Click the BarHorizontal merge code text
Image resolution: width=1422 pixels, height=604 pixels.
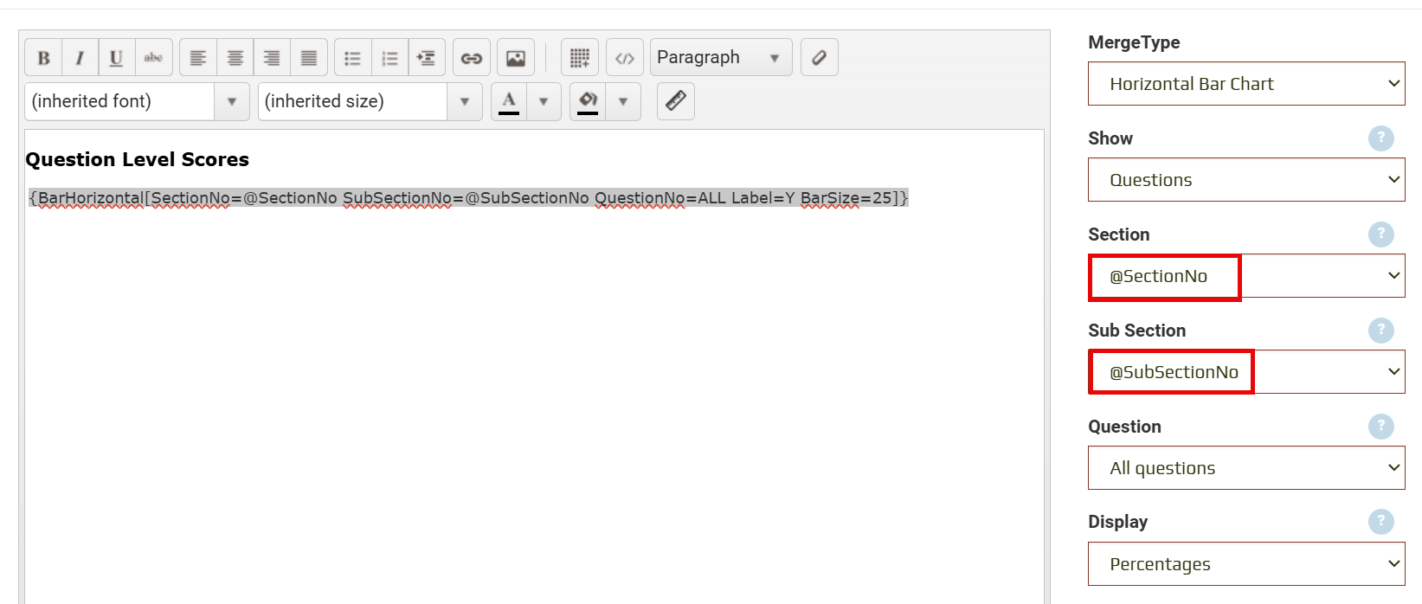468,198
